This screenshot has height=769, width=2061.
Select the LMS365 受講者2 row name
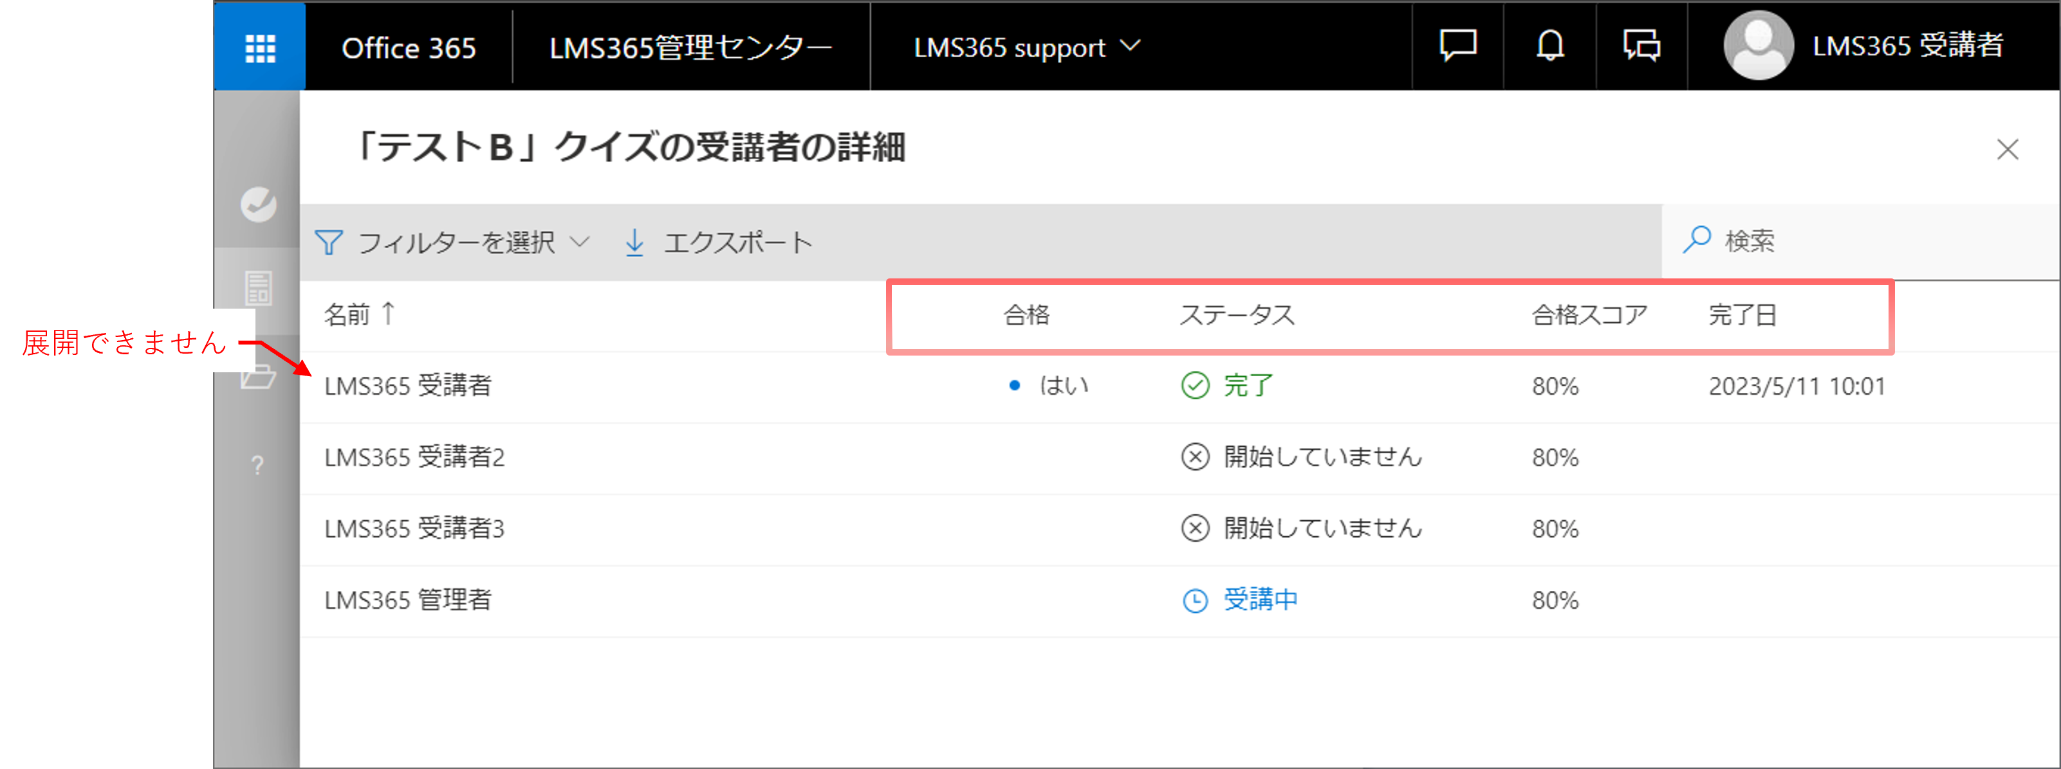coord(414,457)
